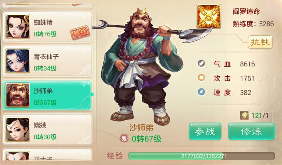Tap the 速度 lightning stat icon
Screen dimensions: 282x165
201,92
